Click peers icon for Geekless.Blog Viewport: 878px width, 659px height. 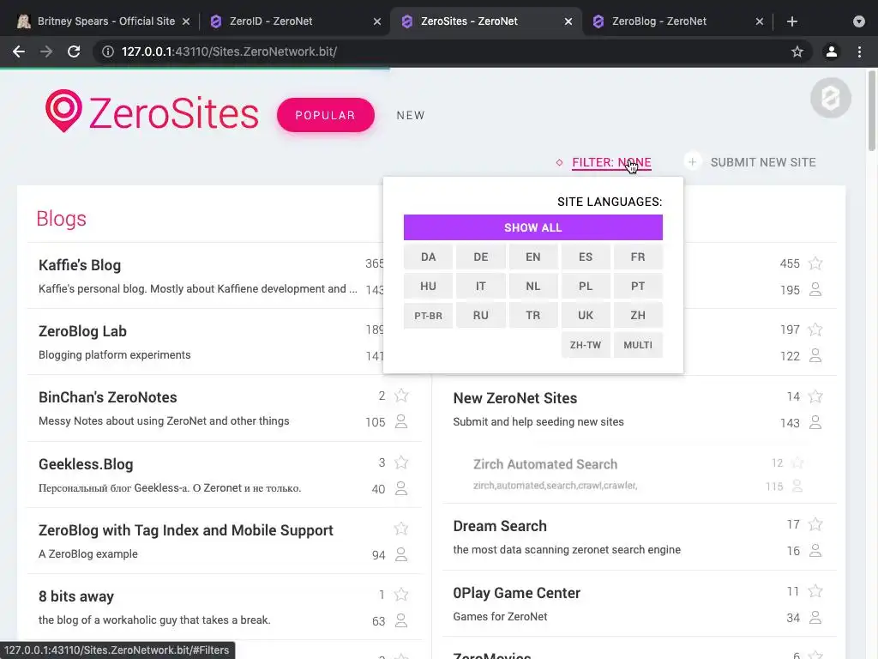tap(401, 488)
